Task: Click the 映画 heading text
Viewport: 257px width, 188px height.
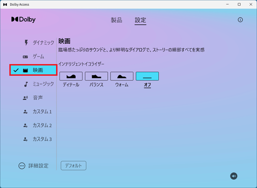Action: point(64,41)
